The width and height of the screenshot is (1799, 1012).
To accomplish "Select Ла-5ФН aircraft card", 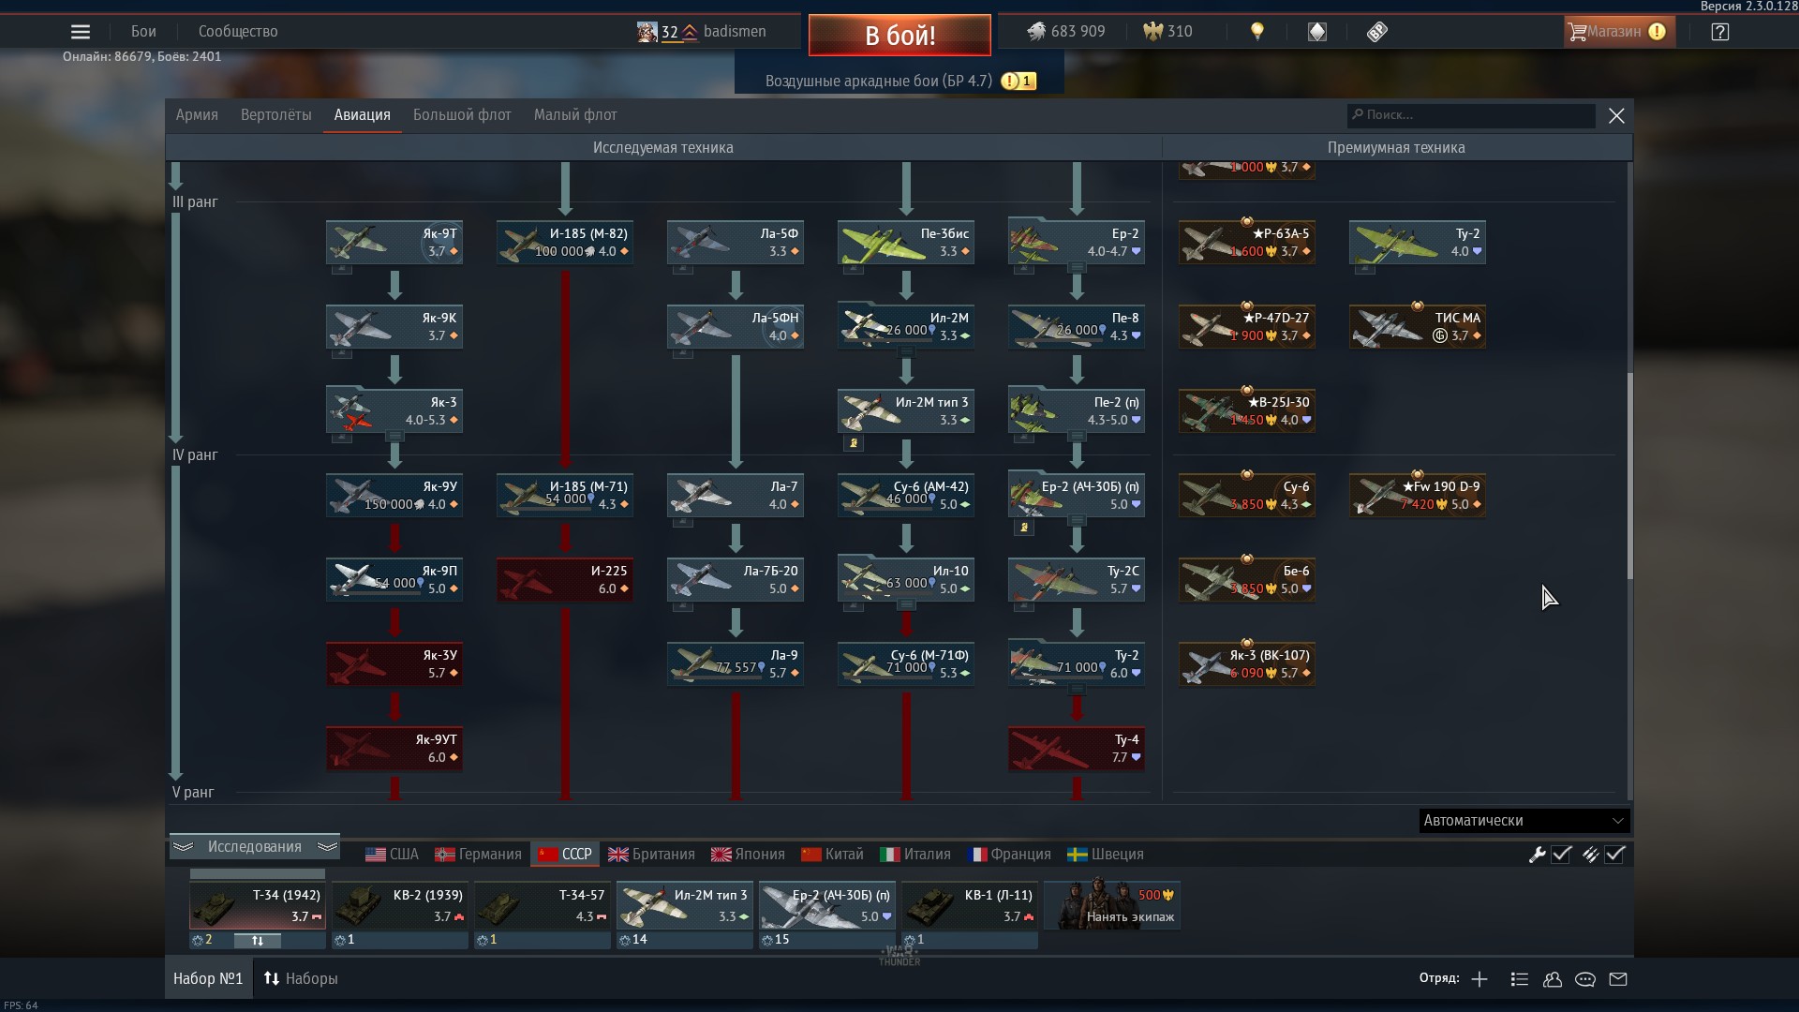I will 736,327.
